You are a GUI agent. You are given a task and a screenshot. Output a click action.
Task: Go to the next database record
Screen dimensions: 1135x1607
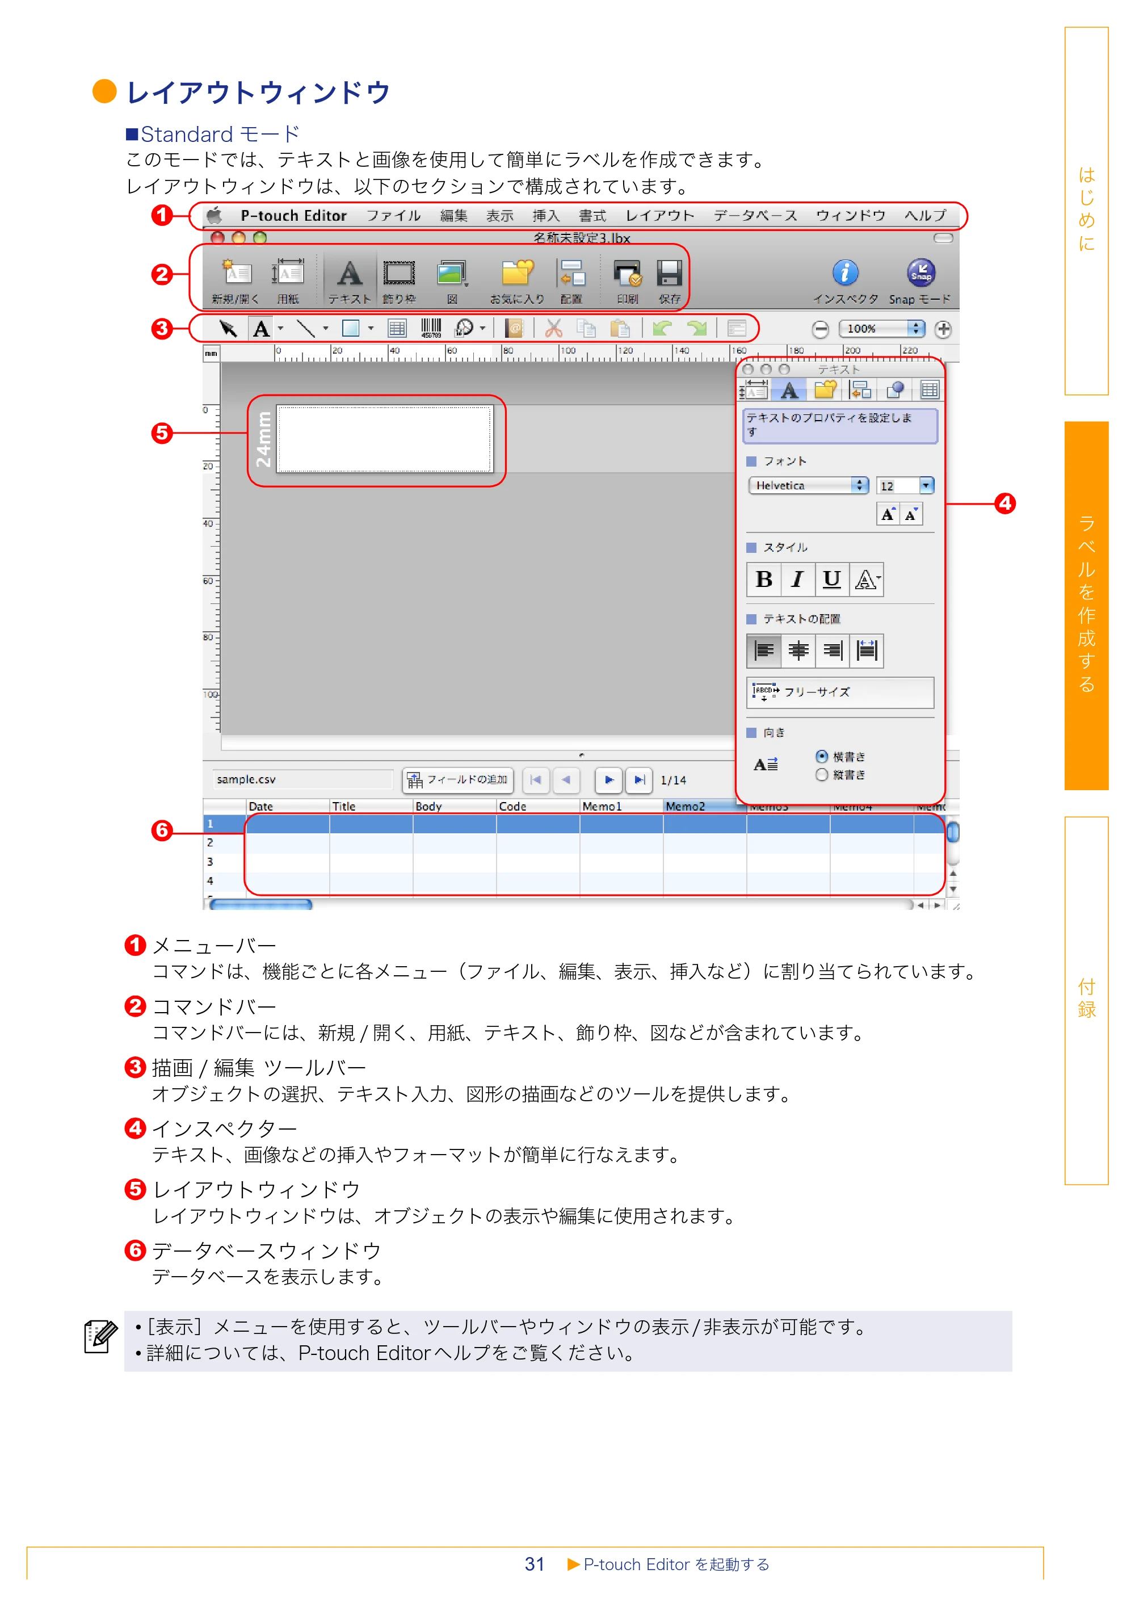[x=609, y=780]
